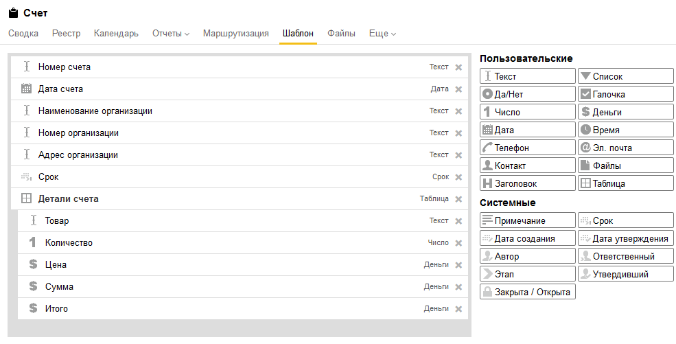Expand the Еще dropdown menu
The height and width of the screenshot is (344, 676).
[382, 34]
